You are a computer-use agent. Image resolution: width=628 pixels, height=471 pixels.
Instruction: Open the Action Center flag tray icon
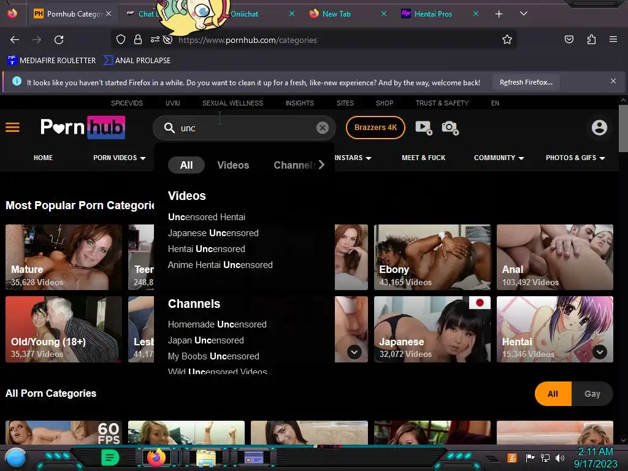pyautogui.click(x=530, y=458)
